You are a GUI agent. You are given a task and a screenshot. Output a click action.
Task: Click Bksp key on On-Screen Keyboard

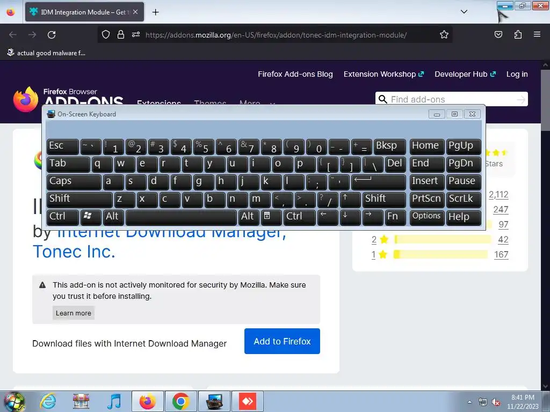point(390,146)
